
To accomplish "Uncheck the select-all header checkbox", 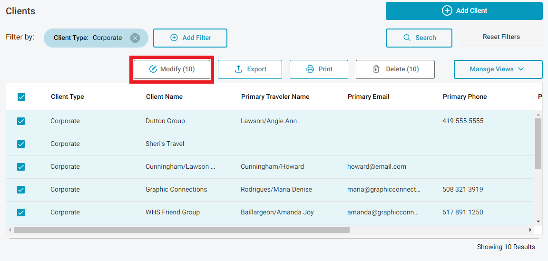I will click(x=21, y=97).
